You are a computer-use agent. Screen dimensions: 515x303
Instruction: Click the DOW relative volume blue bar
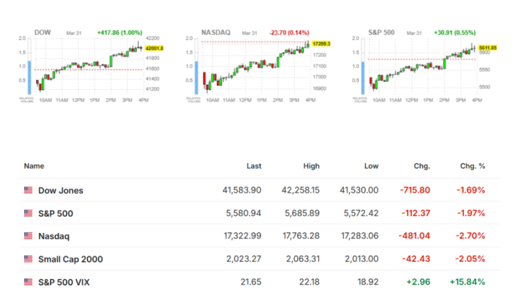(29, 78)
